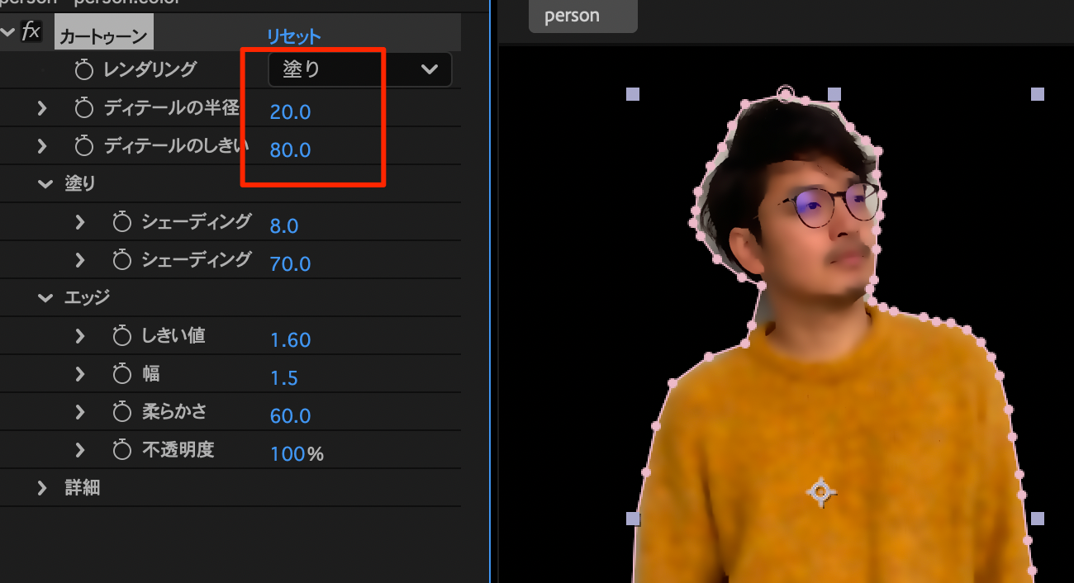Click the stopwatch for ディテールの半径
The image size is (1074, 583).
pyautogui.click(x=84, y=108)
